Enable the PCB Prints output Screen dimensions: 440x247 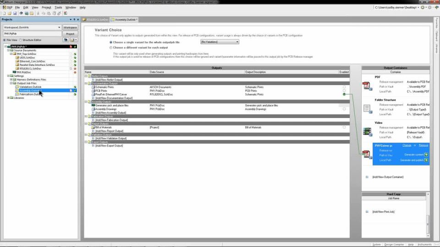click(344, 91)
